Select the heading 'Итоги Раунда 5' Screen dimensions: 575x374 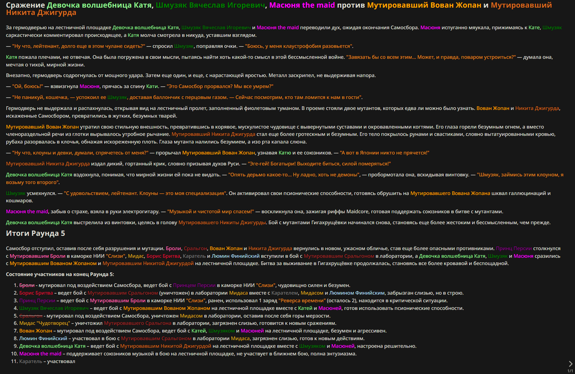tap(36, 233)
